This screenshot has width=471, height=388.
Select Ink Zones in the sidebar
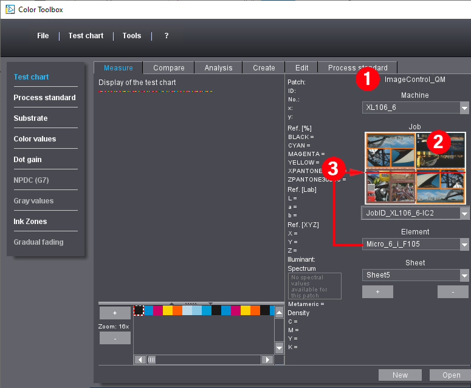(x=30, y=222)
